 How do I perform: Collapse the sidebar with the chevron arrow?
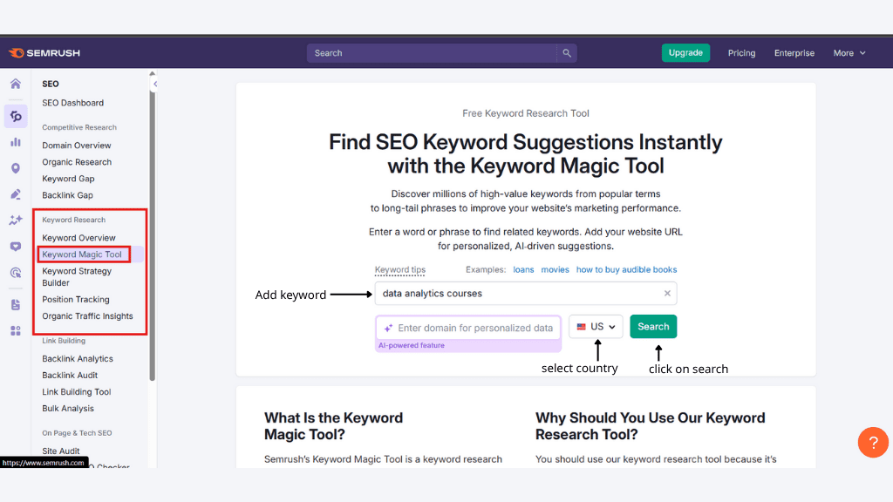point(155,85)
